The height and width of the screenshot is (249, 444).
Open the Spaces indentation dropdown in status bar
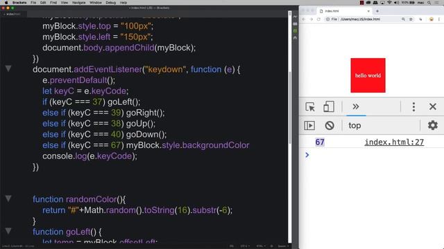pos(283,246)
